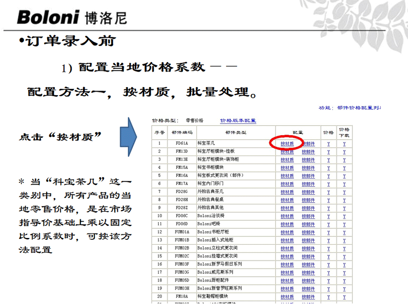The width and height of the screenshot is (408, 306).
Task: Click price Y link for FM13E row
Action: tap(328, 160)
